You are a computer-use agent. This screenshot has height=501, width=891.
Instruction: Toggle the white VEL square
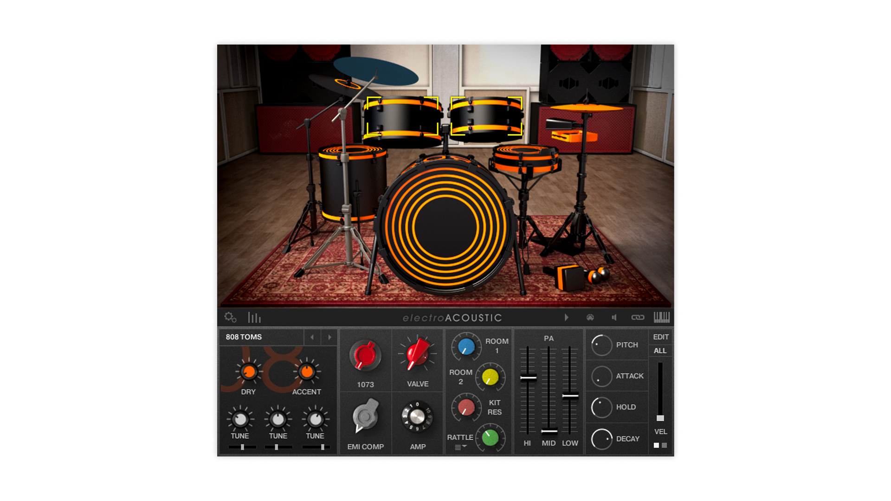click(x=656, y=445)
